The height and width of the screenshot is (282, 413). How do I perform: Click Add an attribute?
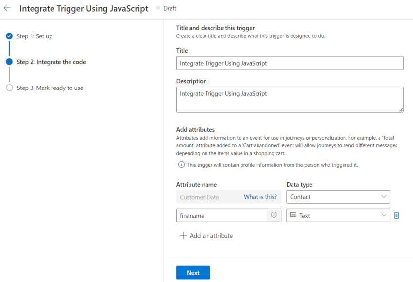coord(211,236)
